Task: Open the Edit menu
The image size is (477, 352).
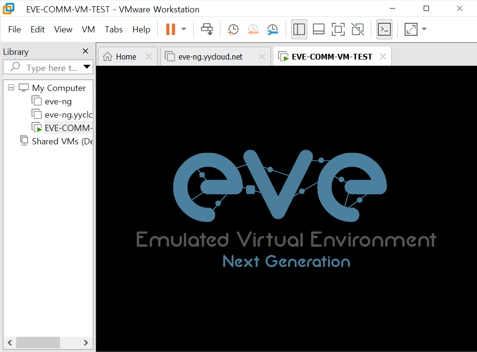Action: tap(38, 30)
